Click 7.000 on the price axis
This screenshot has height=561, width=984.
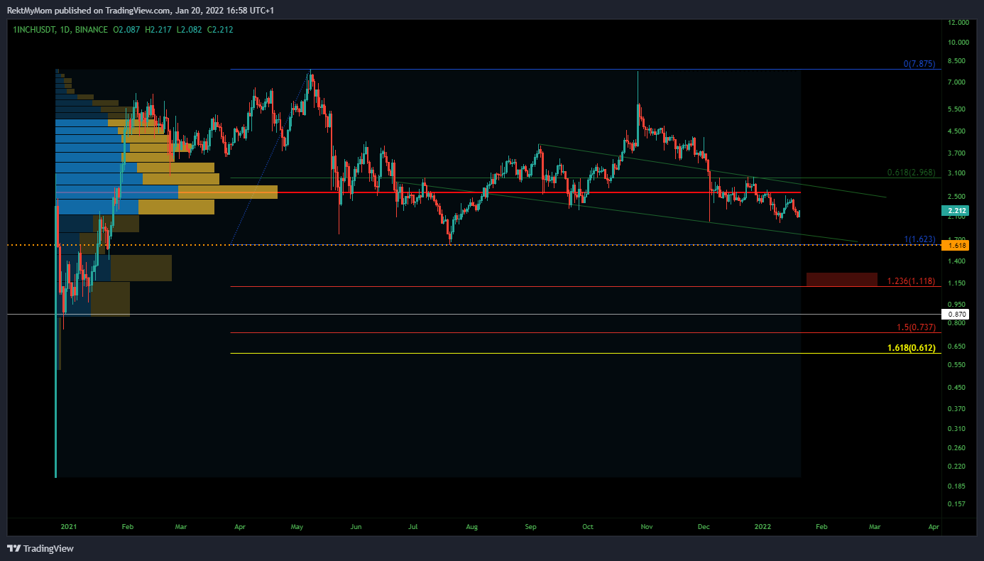click(958, 82)
